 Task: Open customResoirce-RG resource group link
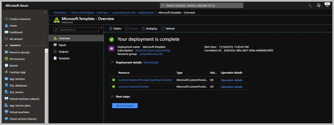[151, 54]
